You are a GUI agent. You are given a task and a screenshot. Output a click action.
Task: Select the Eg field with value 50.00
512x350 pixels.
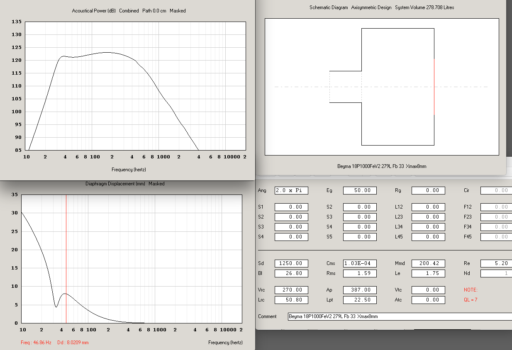point(360,191)
